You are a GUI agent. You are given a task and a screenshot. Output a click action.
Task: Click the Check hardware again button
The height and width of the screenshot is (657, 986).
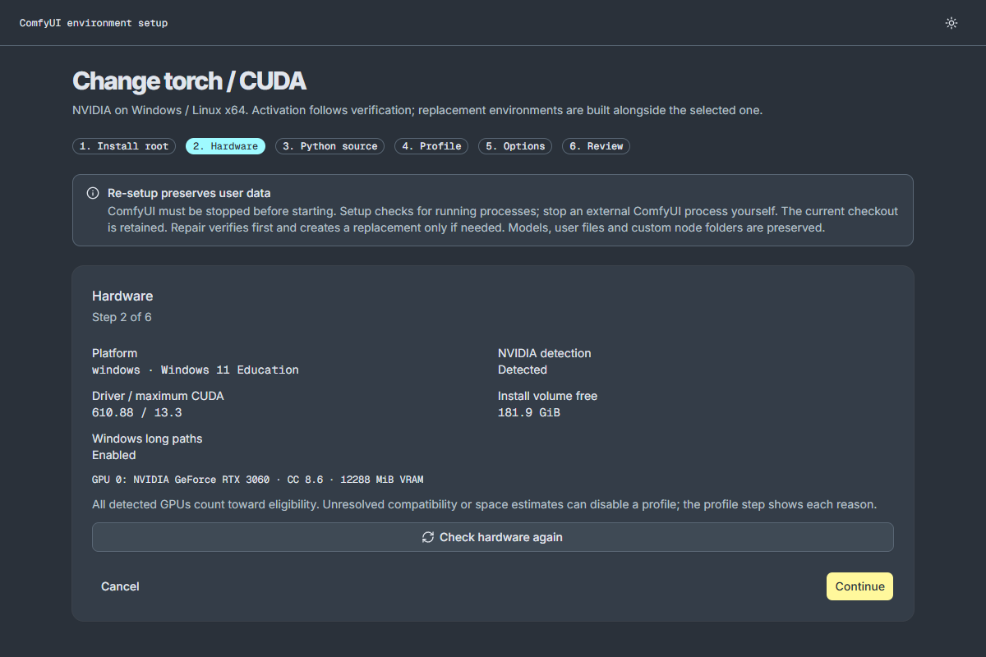click(493, 537)
